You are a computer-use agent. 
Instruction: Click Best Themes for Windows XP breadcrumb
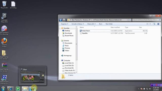pyautogui.click(x=81, y=20)
